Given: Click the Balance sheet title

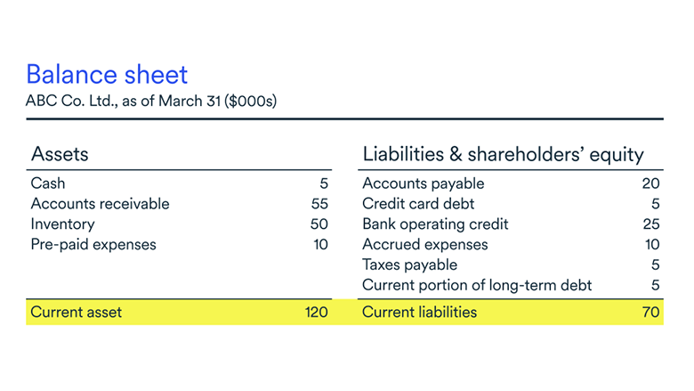Looking at the screenshot, I should (107, 73).
